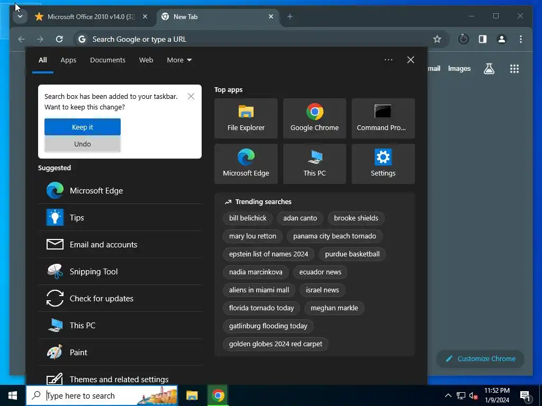The width and height of the screenshot is (542, 406).
Task: Search trending 'brooke shields'
Action: (356, 218)
